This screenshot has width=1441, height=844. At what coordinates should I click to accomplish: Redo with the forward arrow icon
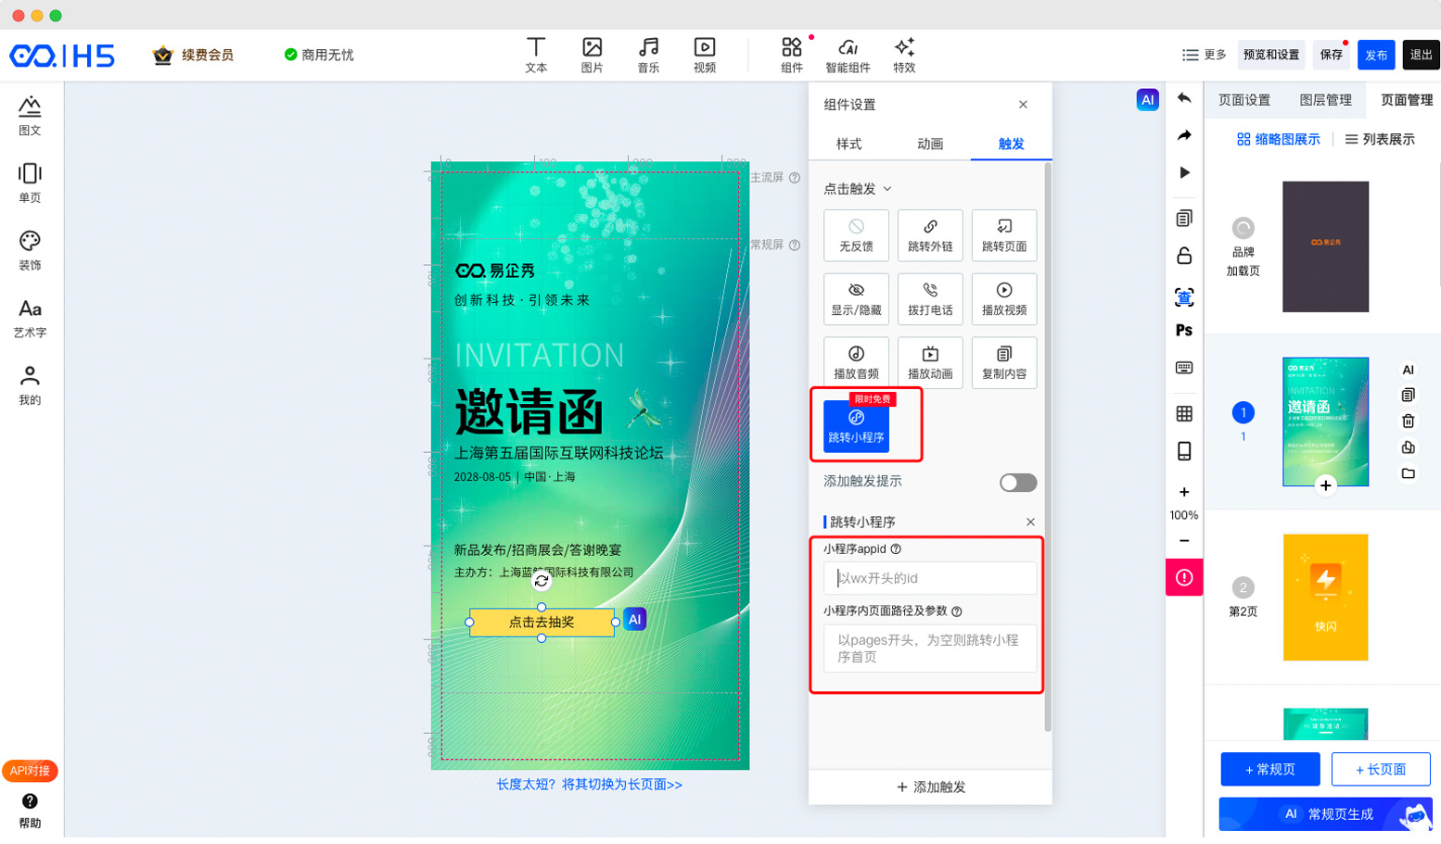tap(1184, 135)
